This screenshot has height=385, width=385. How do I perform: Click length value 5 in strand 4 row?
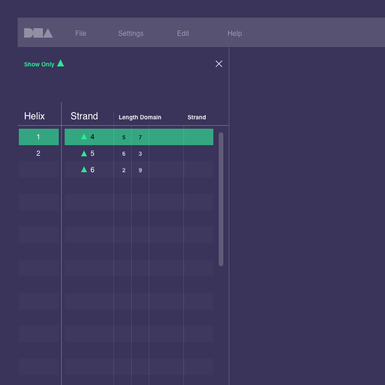pyautogui.click(x=123, y=138)
